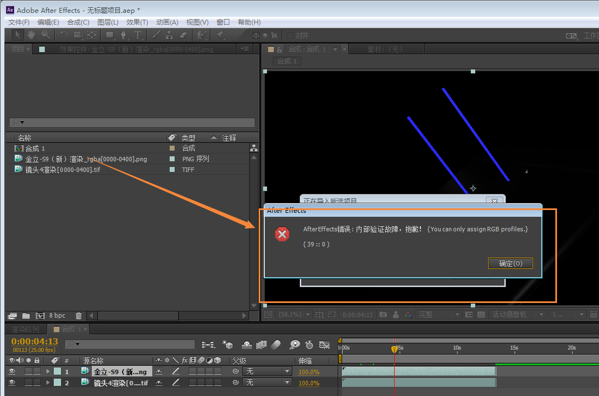
Task: Show channel and color management settings
Action: [408, 315]
